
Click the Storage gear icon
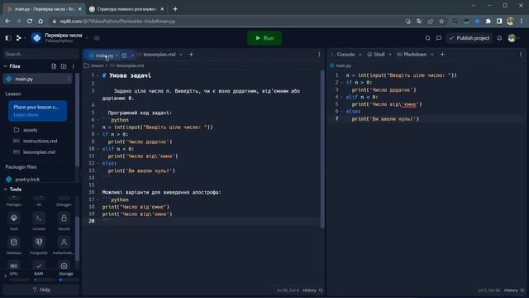pos(64,266)
